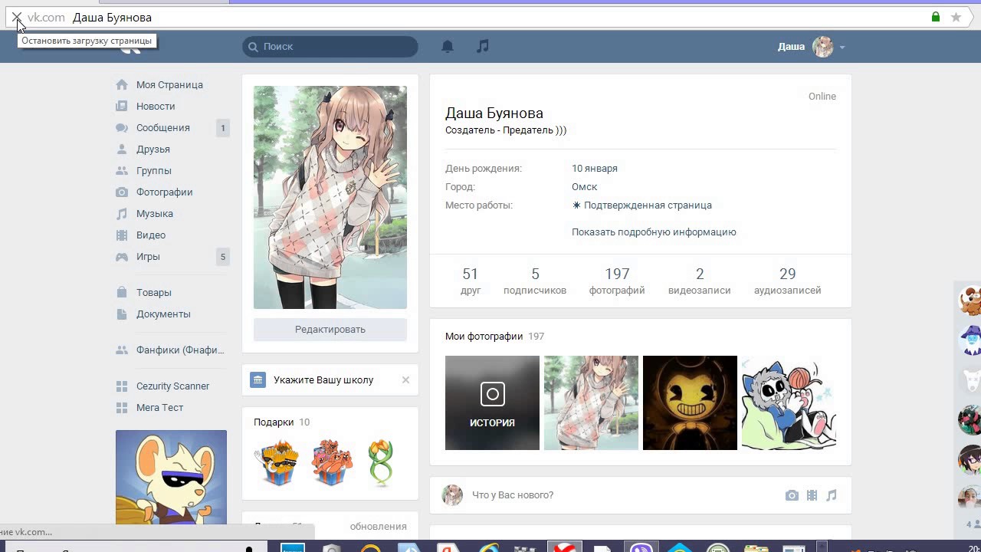
Task: Open Фотографии in sidebar
Action: pyautogui.click(x=164, y=192)
